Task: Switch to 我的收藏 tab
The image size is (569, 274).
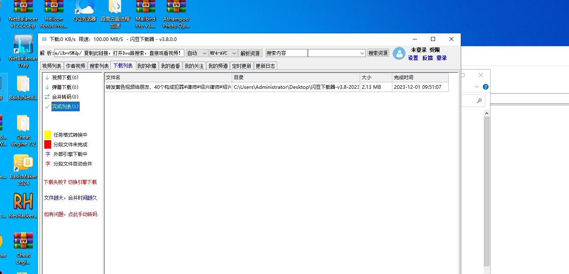Action: [147, 66]
